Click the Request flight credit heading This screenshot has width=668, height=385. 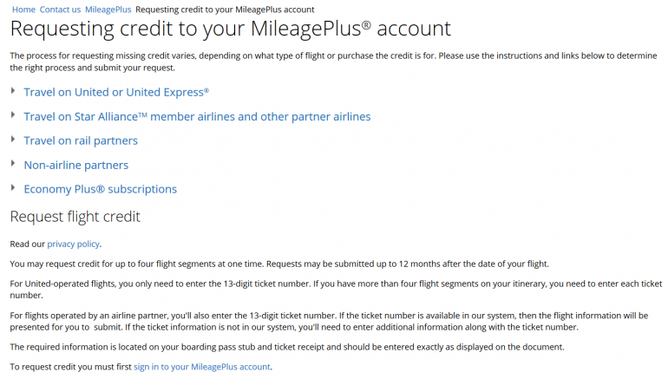75,216
